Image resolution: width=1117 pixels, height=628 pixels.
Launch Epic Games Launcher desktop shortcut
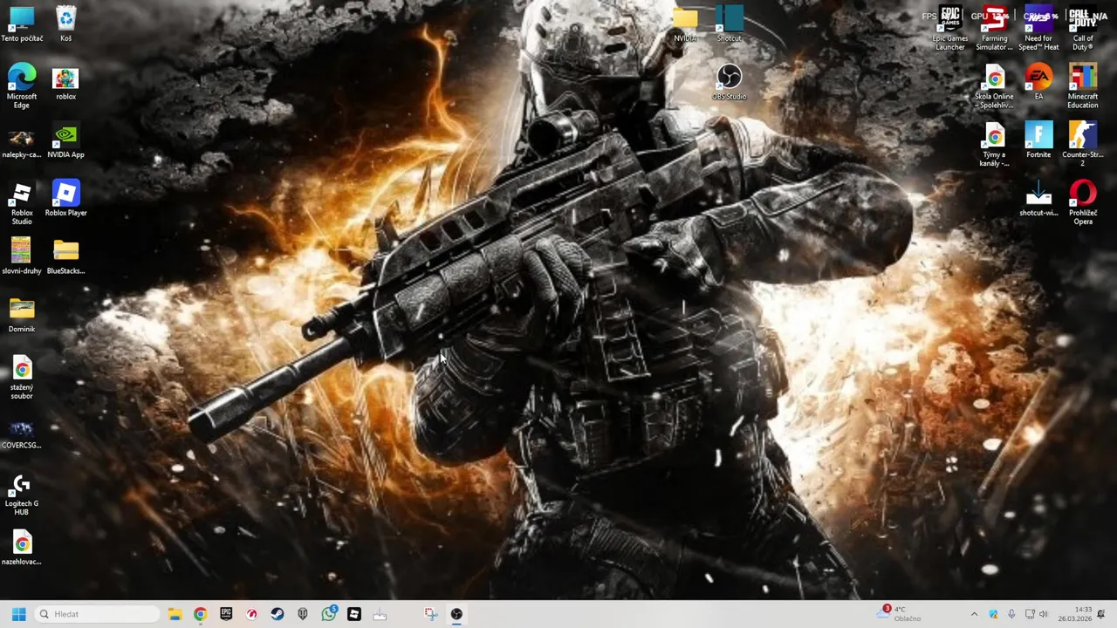click(x=950, y=28)
